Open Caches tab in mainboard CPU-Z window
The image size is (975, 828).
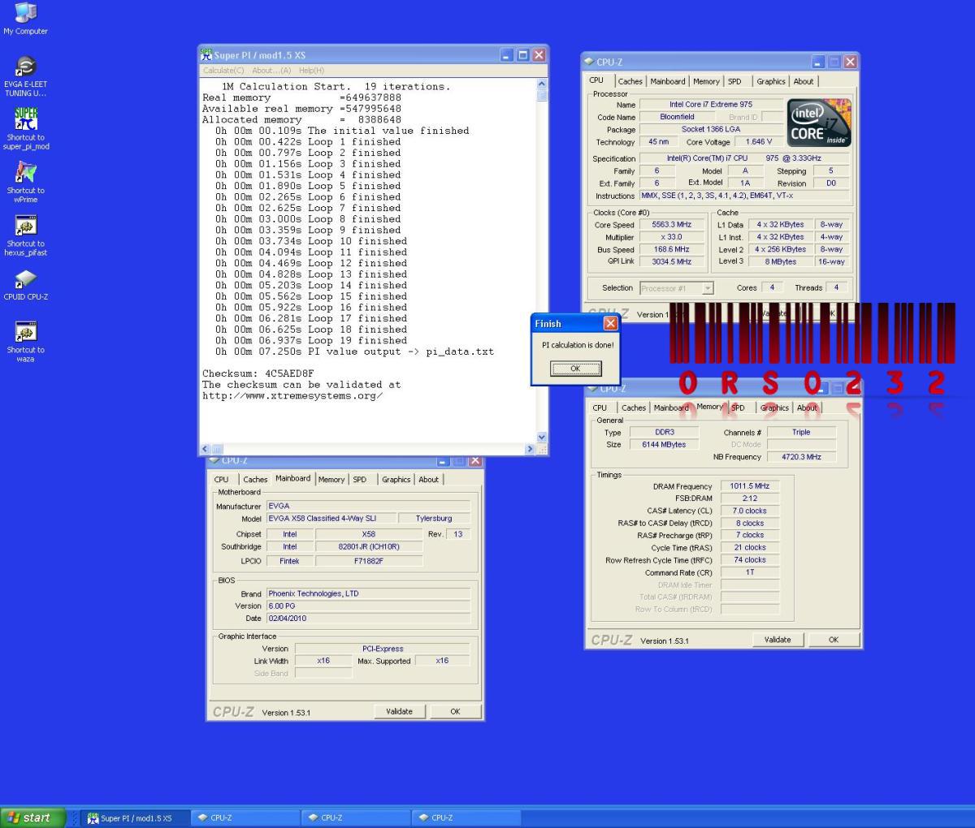[255, 480]
